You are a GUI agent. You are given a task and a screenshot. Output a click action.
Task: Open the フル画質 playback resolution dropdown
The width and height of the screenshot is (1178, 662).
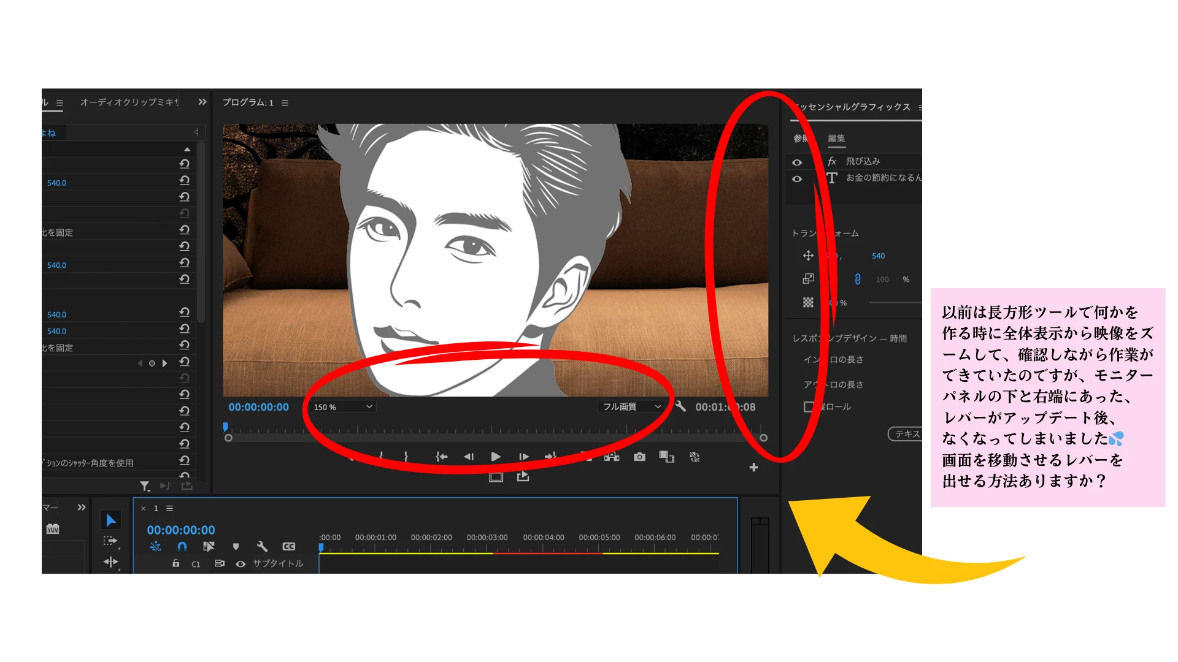click(x=631, y=406)
